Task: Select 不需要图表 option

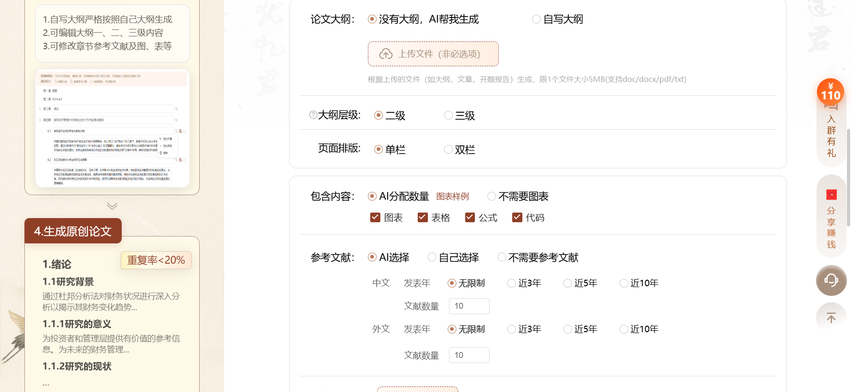Action: click(x=518, y=196)
